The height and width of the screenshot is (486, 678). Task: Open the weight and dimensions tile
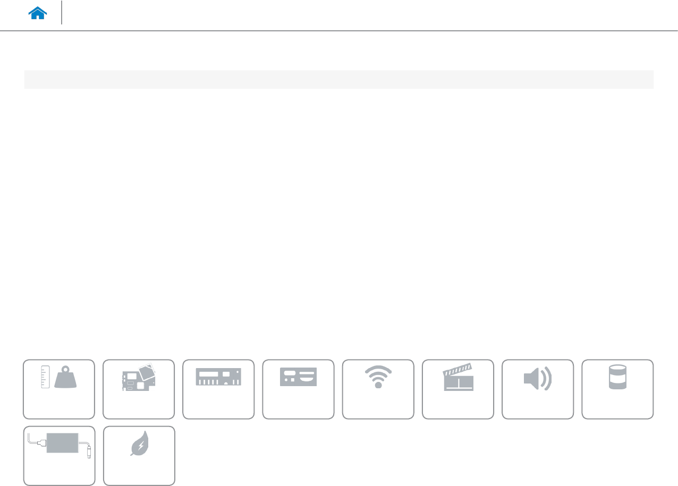[x=59, y=389]
